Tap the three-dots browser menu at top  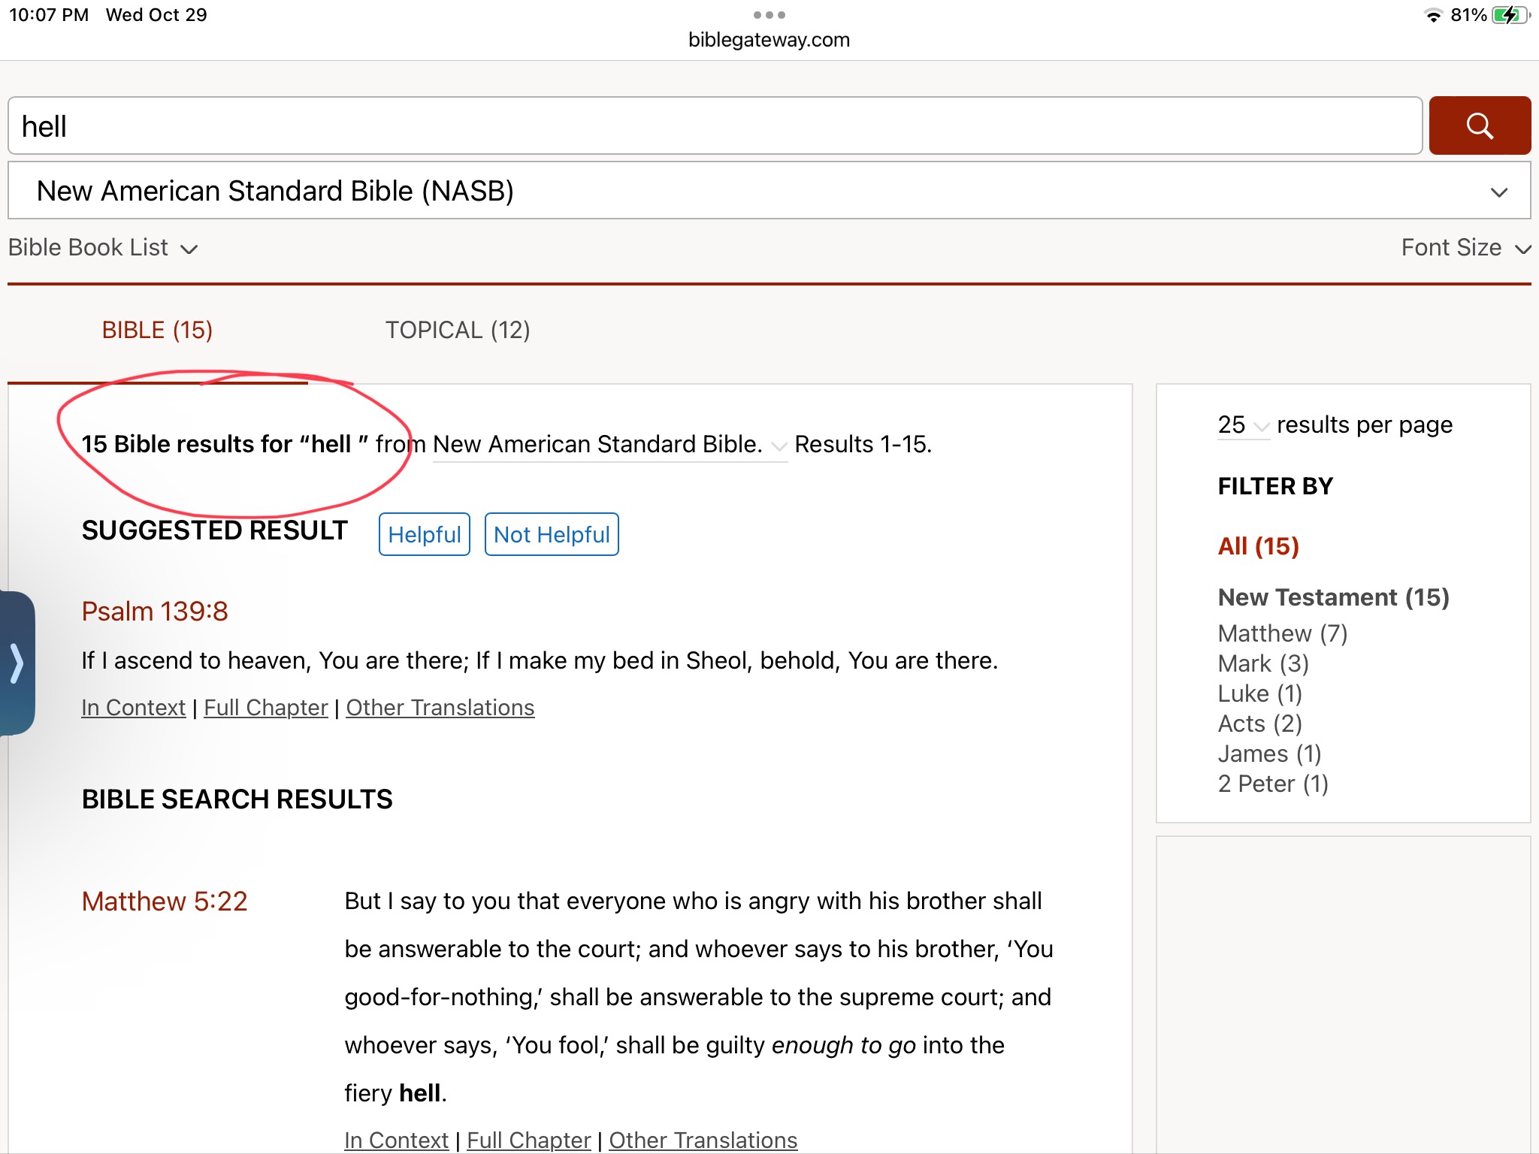tap(769, 15)
